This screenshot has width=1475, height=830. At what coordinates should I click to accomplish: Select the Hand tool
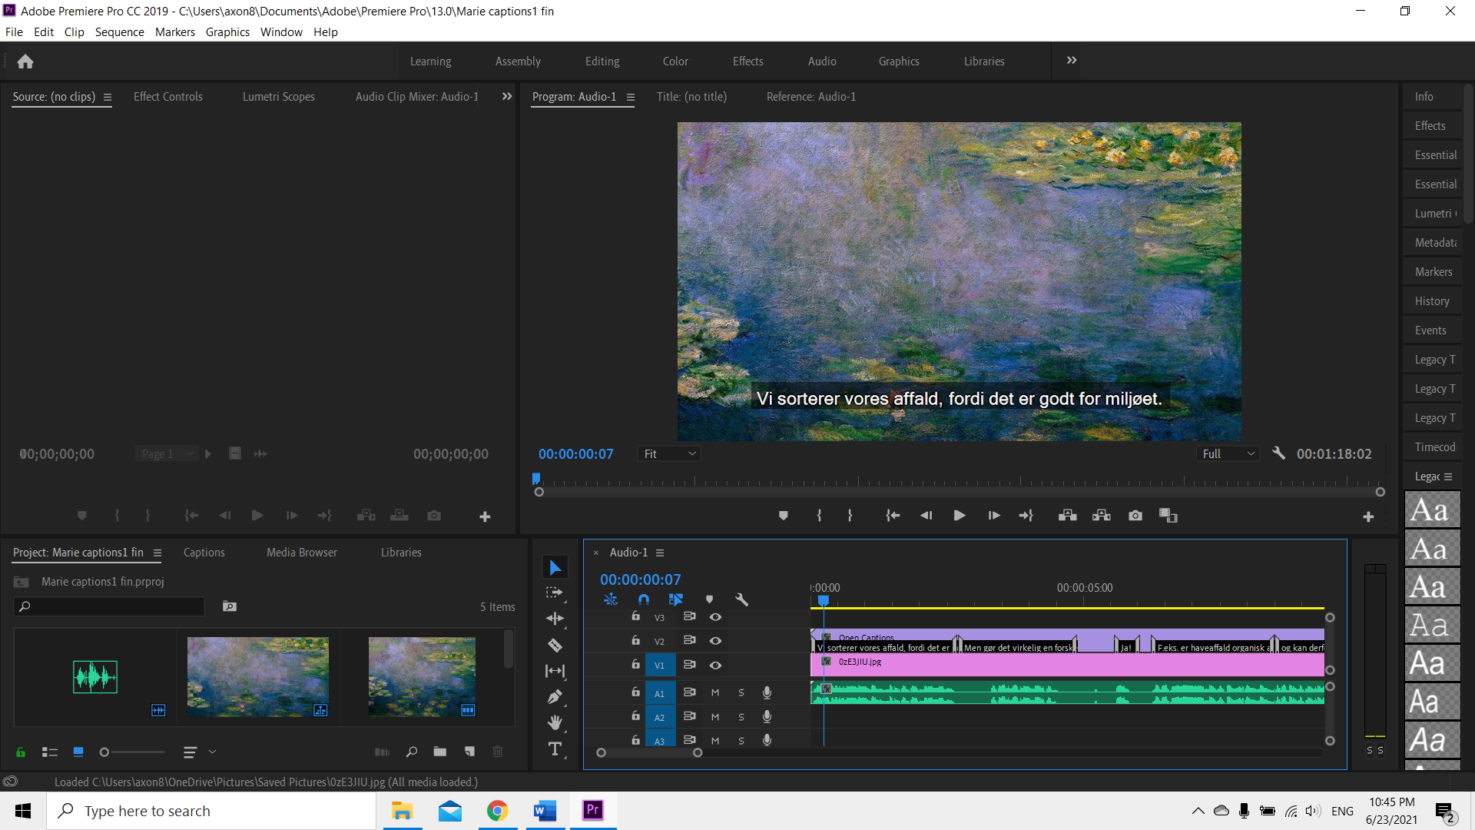point(555,722)
